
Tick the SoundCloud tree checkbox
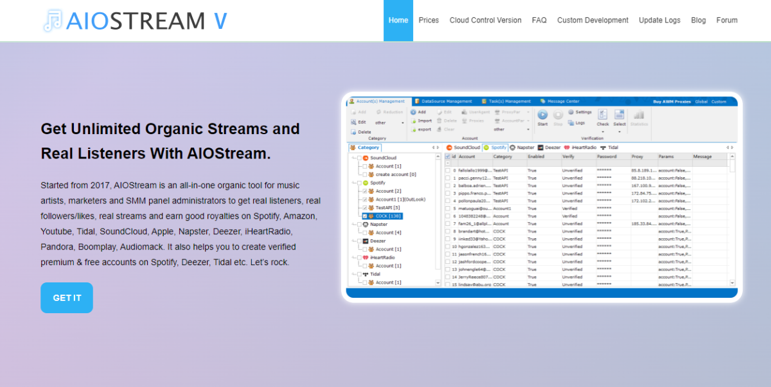(x=359, y=158)
